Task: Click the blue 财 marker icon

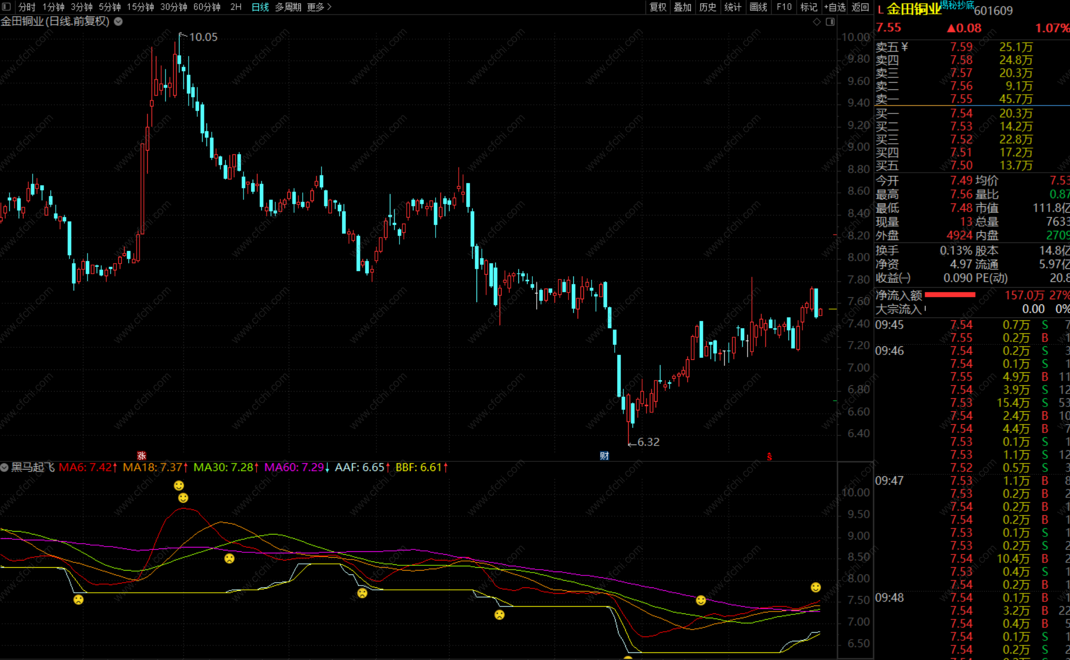Action: tap(605, 456)
